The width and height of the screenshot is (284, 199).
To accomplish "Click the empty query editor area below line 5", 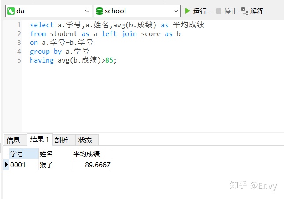I will [x=152, y=98].
